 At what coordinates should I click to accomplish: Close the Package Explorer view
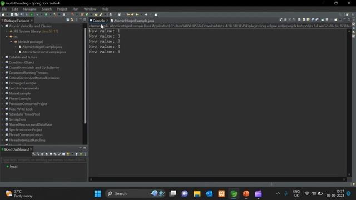[32, 21]
